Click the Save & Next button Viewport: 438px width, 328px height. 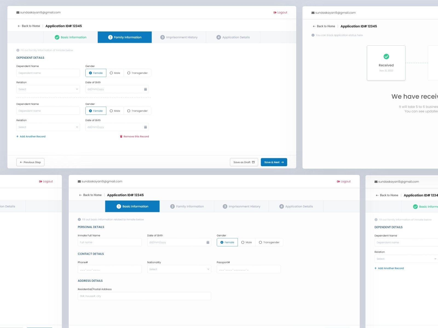click(x=274, y=162)
